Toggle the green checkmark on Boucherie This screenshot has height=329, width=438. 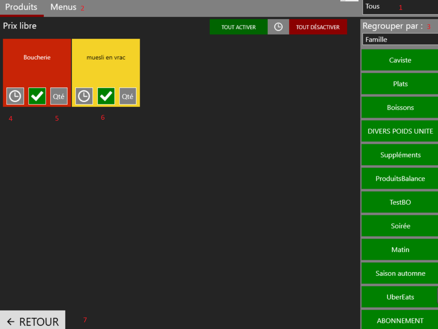click(37, 96)
